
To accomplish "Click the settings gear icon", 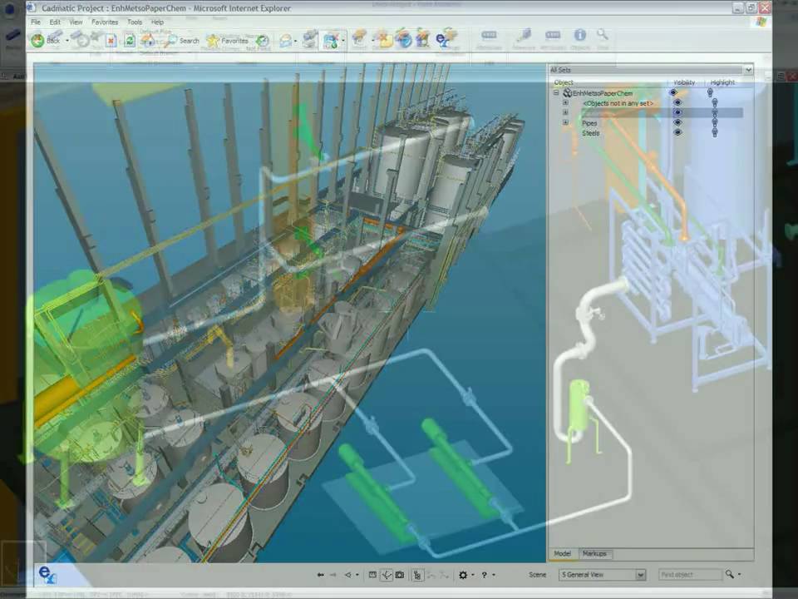I will 463,575.
